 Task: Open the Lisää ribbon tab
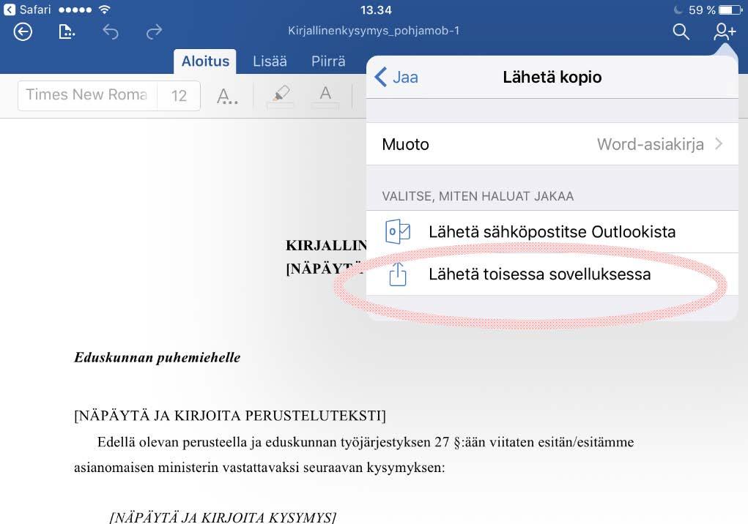click(x=270, y=61)
